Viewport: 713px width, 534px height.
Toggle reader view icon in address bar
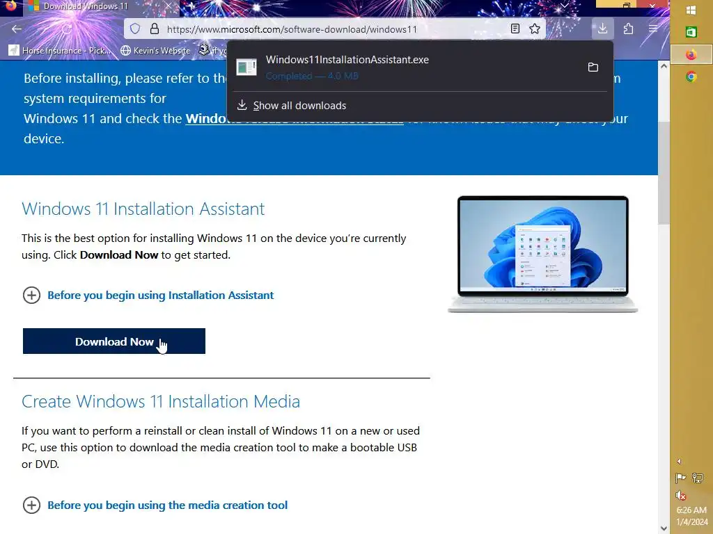pyautogui.click(x=515, y=29)
